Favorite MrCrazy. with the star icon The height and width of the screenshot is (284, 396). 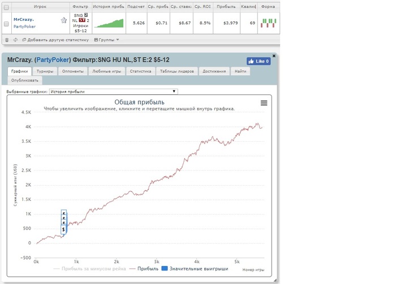[63, 20]
